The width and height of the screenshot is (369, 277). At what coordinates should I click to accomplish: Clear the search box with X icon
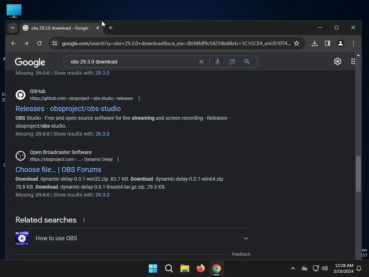[201, 62]
